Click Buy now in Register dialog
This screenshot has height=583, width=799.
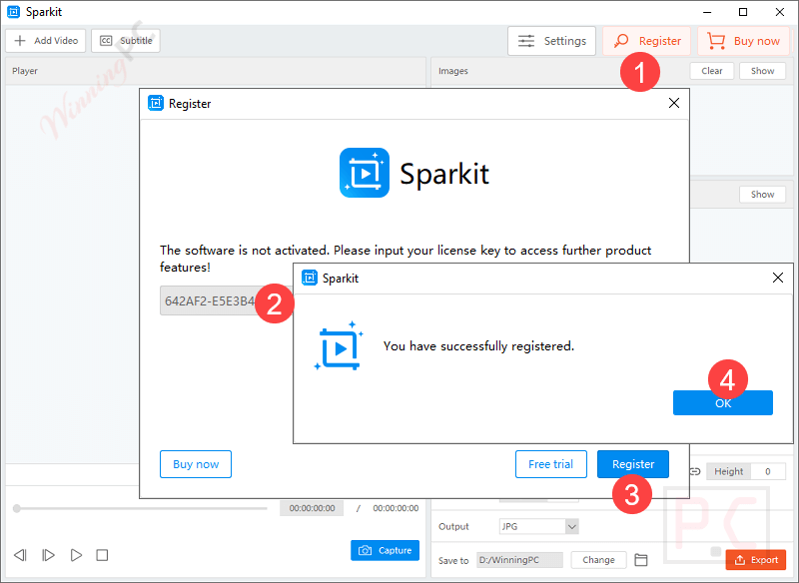196,464
